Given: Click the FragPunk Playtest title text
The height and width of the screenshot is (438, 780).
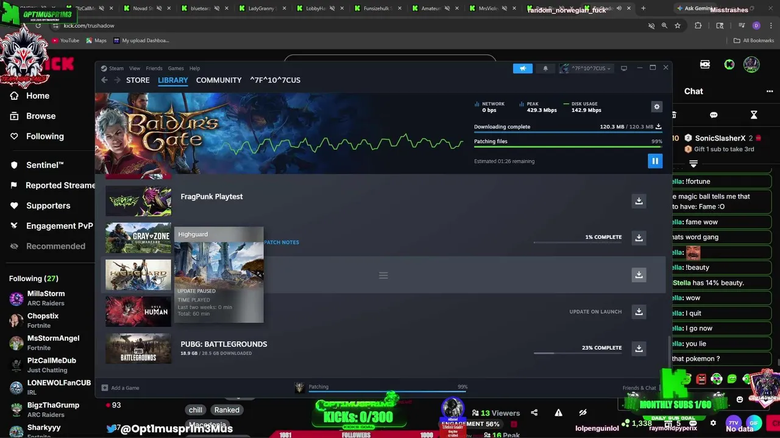Looking at the screenshot, I should click(x=211, y=196).
